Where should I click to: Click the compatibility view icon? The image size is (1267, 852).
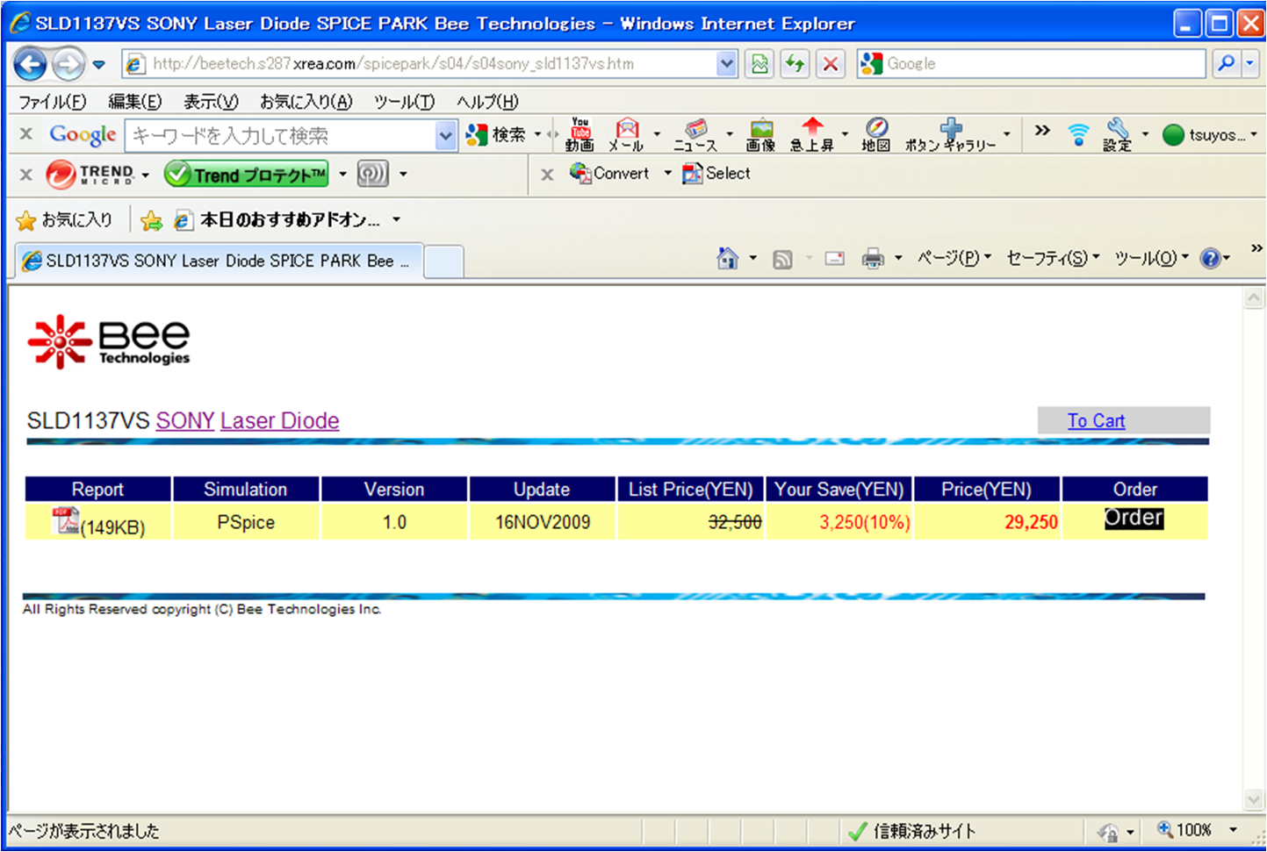tap(759, 64)
